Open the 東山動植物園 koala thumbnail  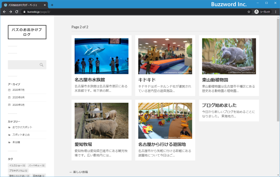229,56
